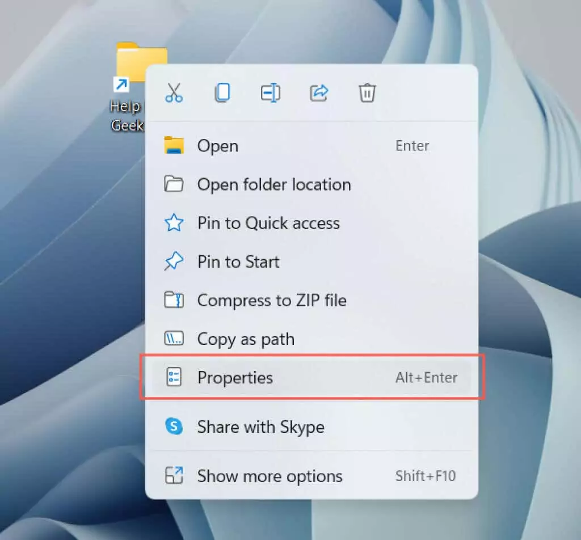The width and height of the screenshot is (581, 540).
Task: Open Properties from the context menu
Action: click(x=235, y=378)
